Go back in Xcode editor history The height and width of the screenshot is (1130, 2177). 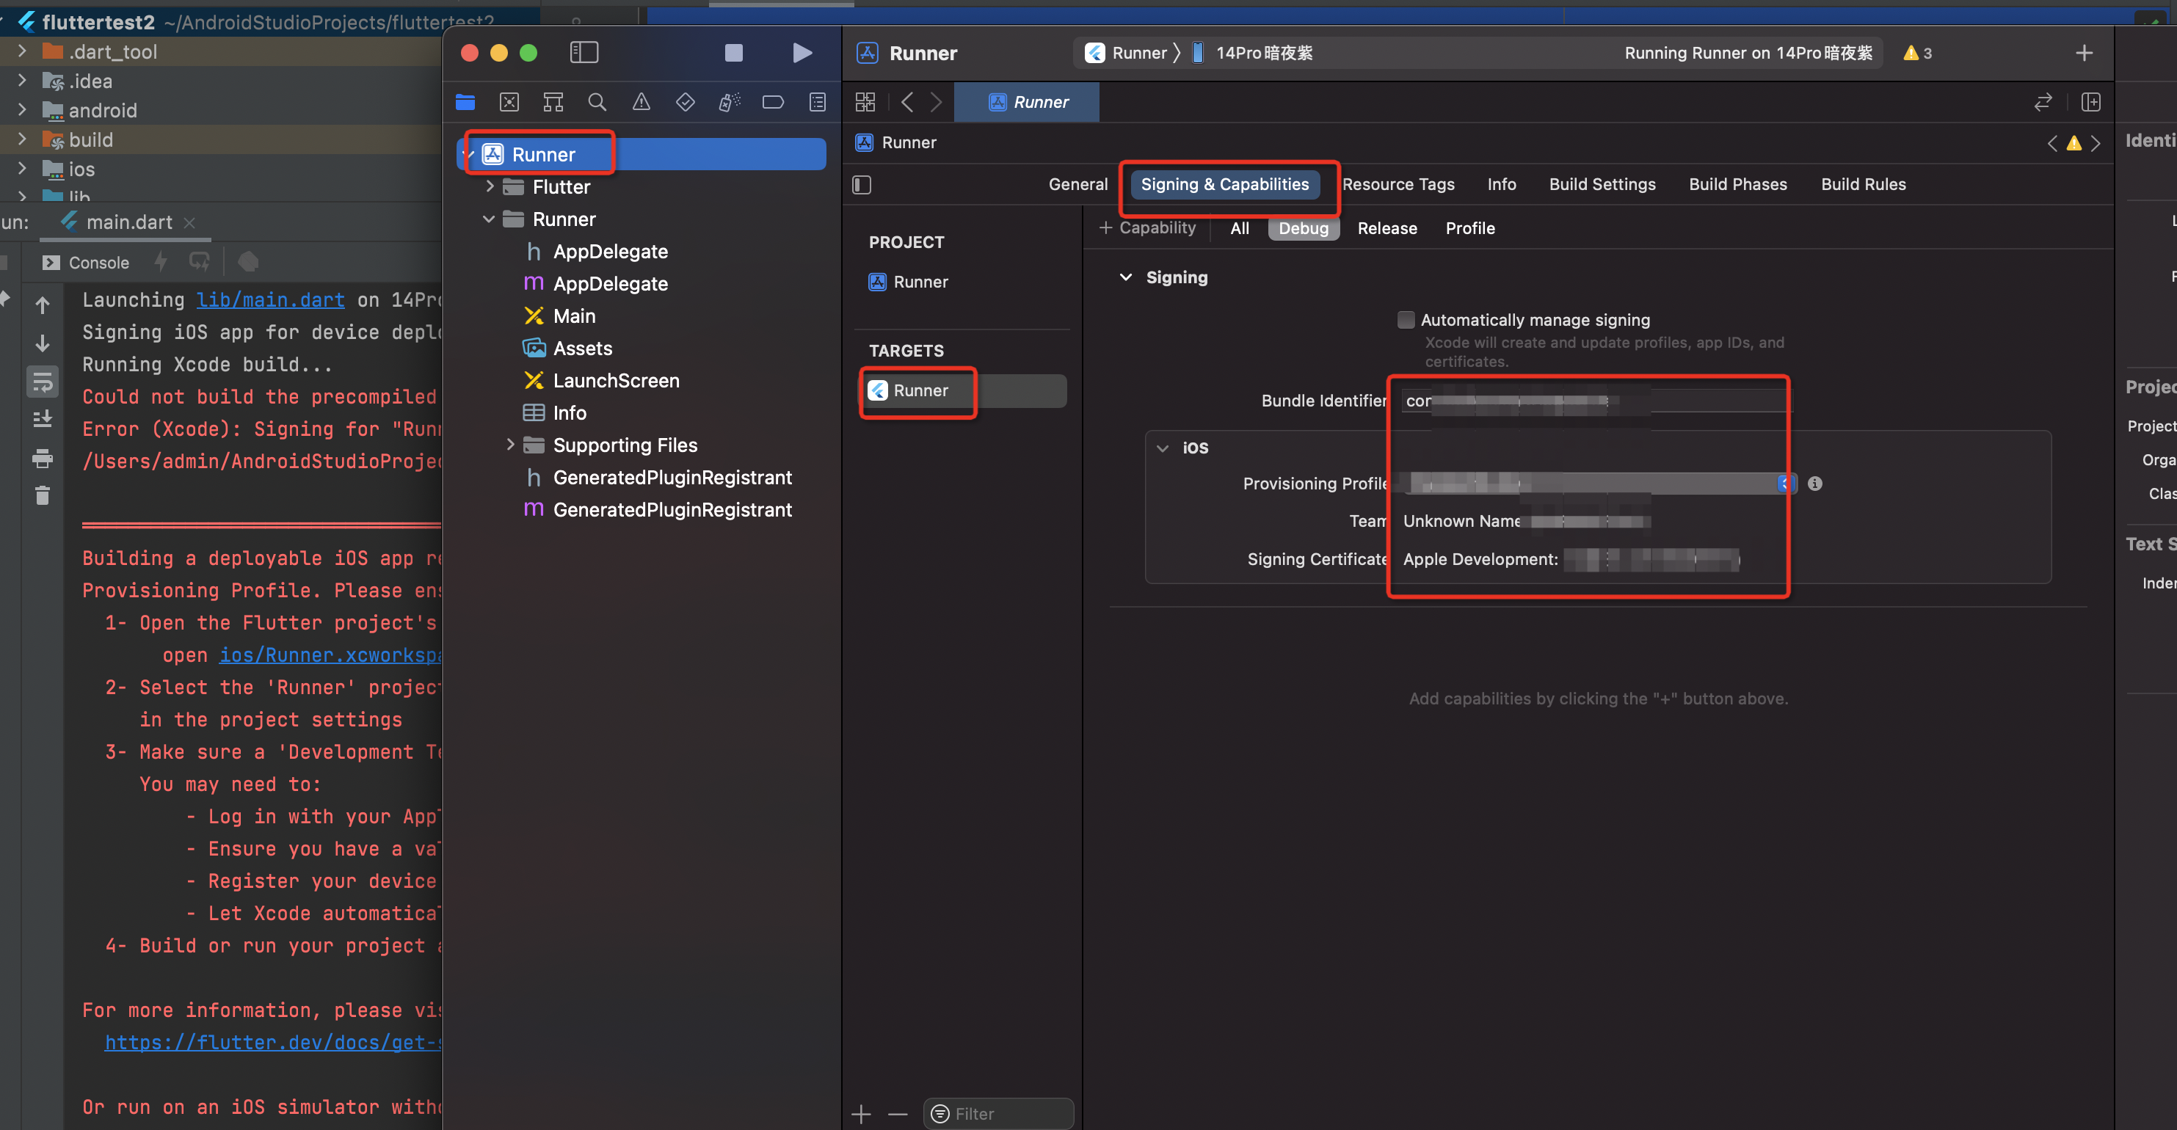(x=906, y=102)
